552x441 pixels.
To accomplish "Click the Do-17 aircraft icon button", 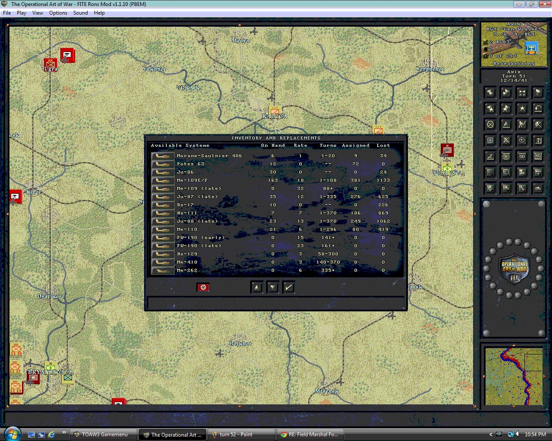I will coord(163,205).
